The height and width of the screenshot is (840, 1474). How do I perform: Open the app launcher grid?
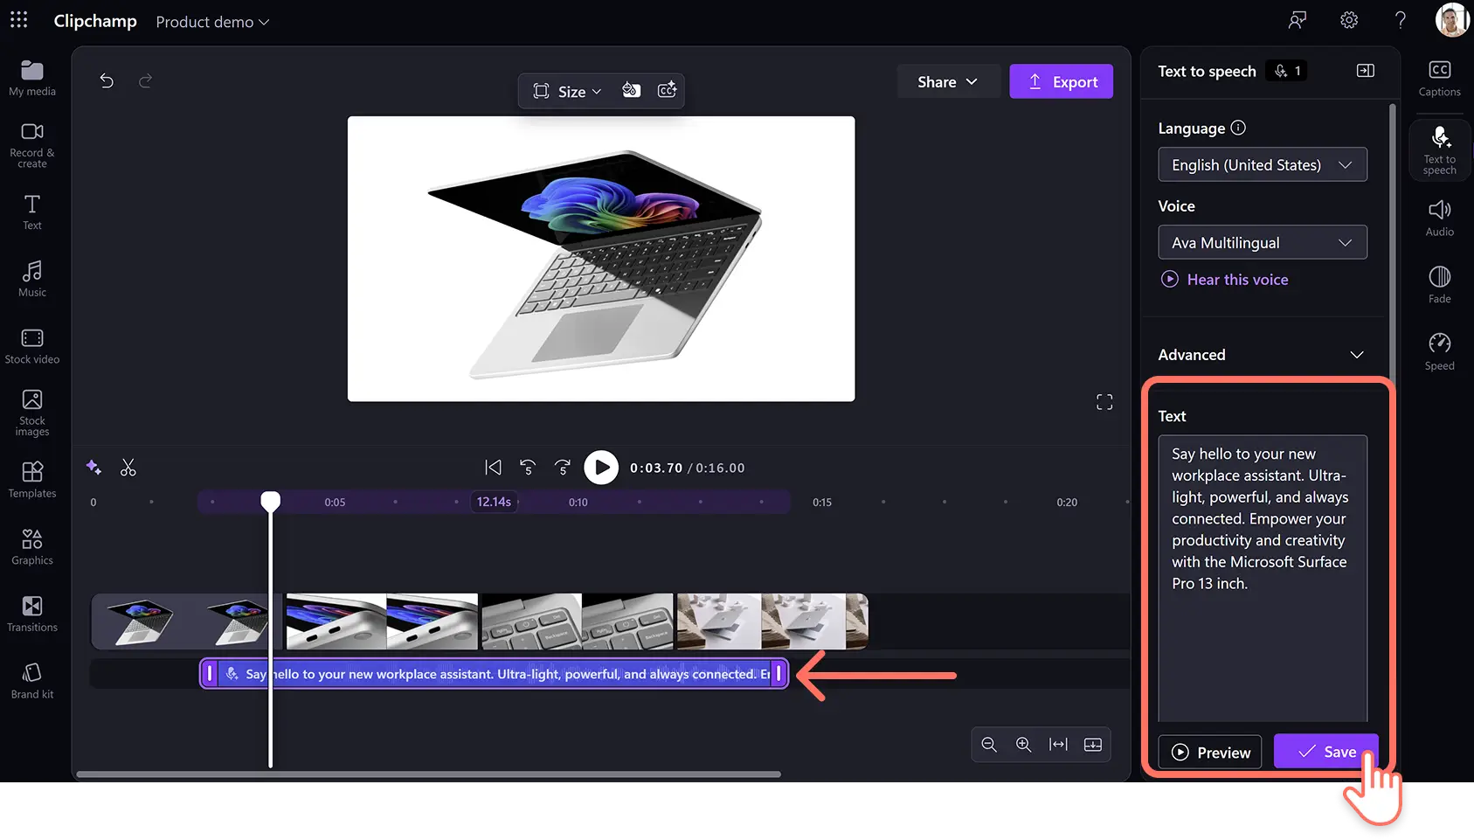click(x=19, y=19)
